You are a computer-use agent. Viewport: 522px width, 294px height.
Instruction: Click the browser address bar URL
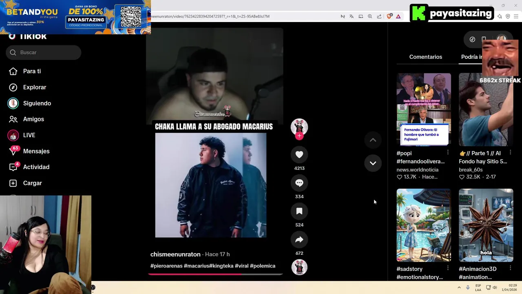point(210,16)
